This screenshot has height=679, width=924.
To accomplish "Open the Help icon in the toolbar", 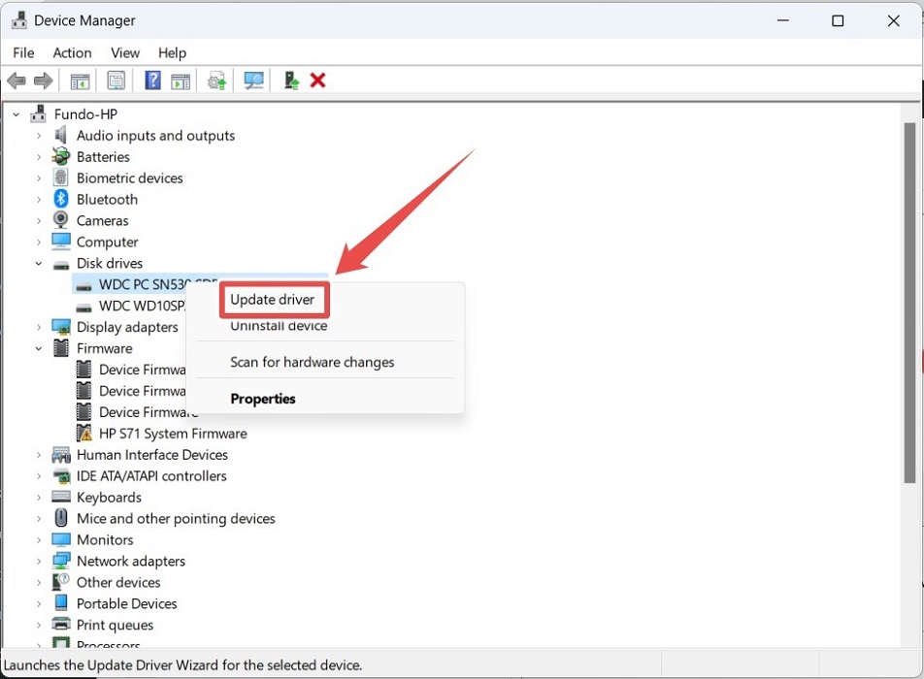I will [x=152, y=80].
